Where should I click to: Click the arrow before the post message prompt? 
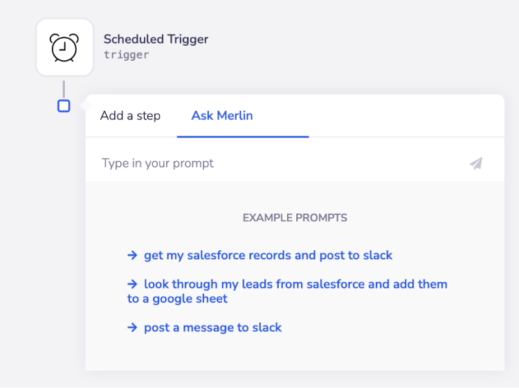coord(132,327)
